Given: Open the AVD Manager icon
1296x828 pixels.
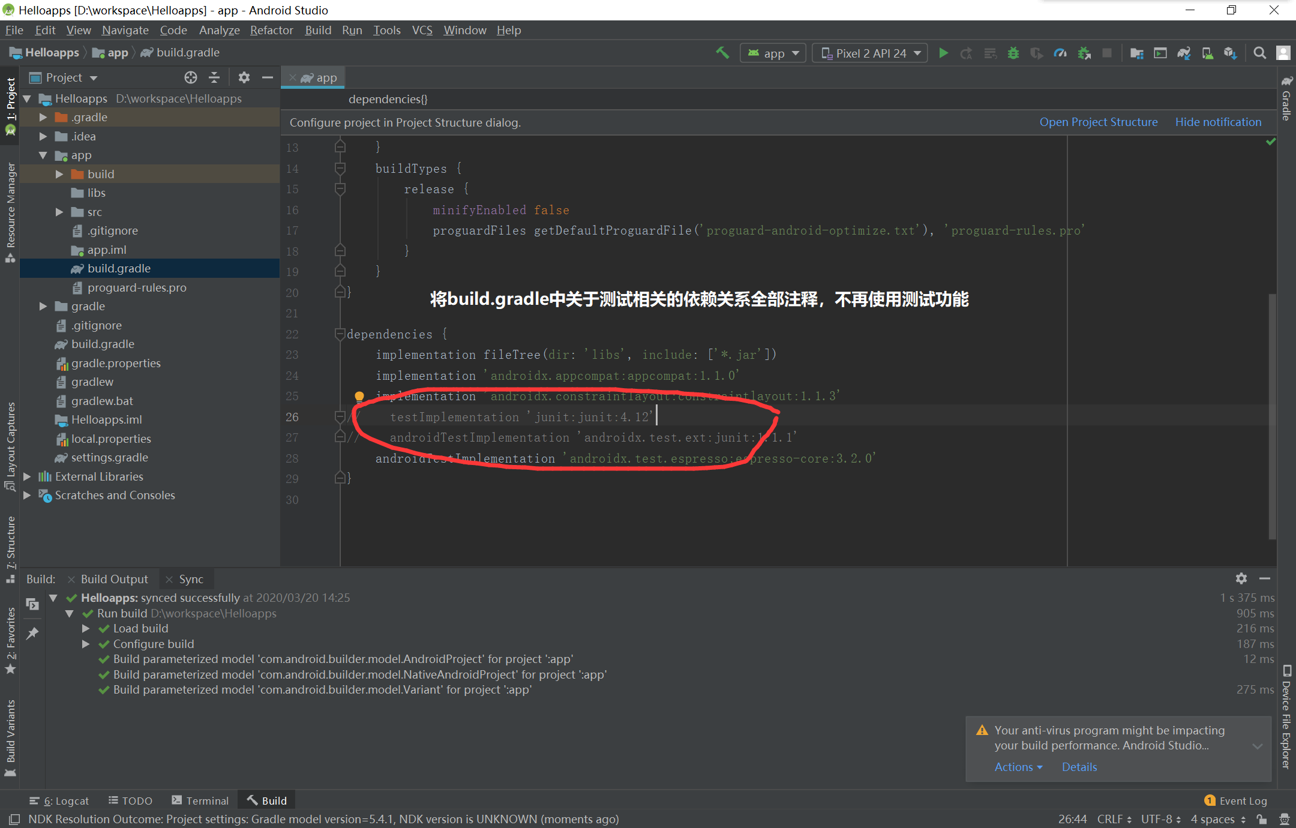Looking at the screenshot, I should [1207, 53].
